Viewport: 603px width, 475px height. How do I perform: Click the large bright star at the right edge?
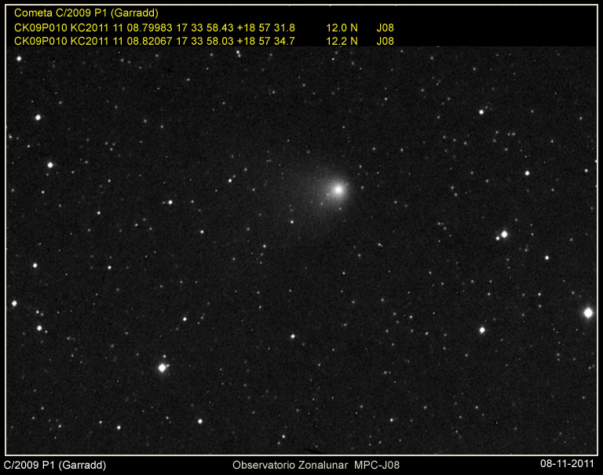[588, 312]
